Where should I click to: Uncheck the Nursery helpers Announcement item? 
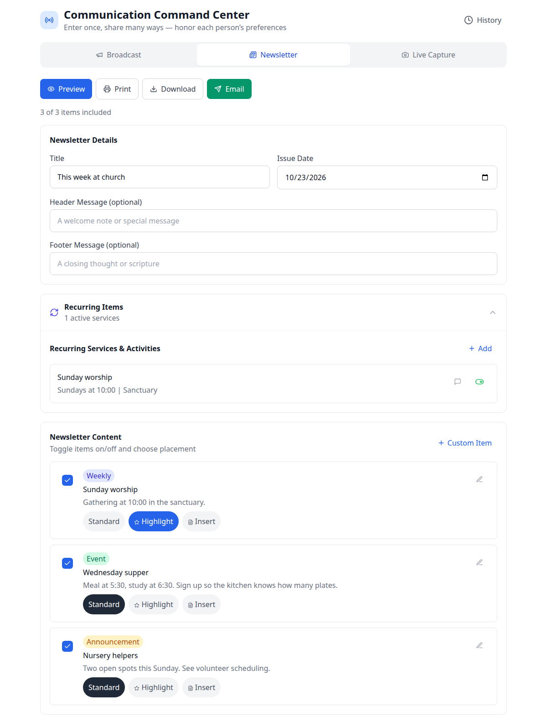tap(67, 646)
